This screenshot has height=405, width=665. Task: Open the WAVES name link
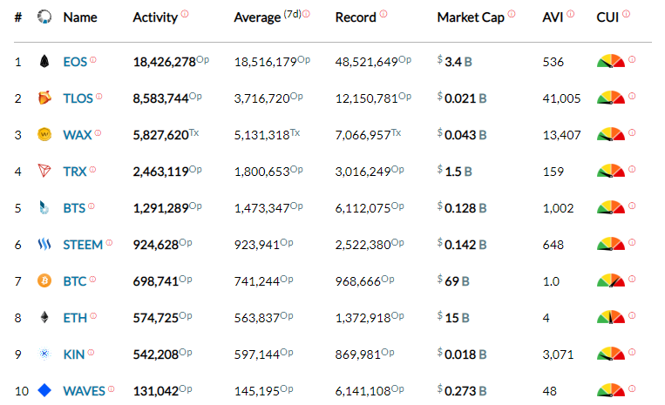[x=84, y=391]
